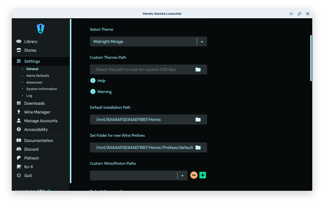Click the "Select Theme" label
The height and width of the screenshot is (205, 324).
[102, 29]
